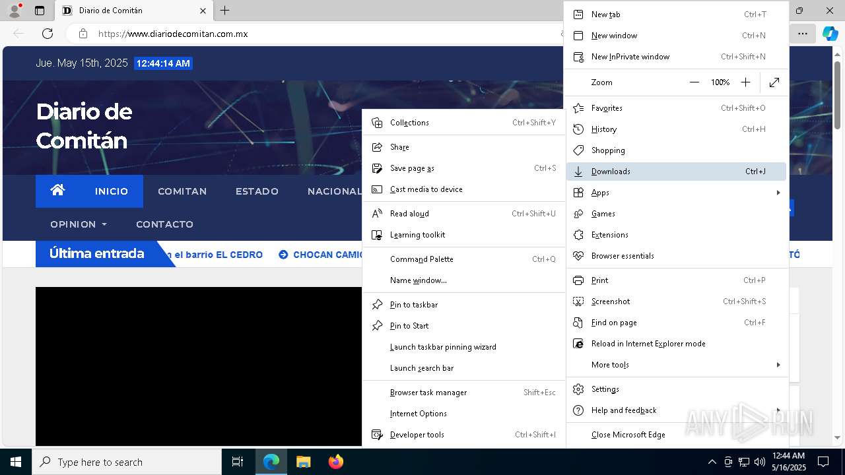Click the Screenshot icon in menu
The height and width of the screenshot is (475, 845).
(x=578, y=301)
